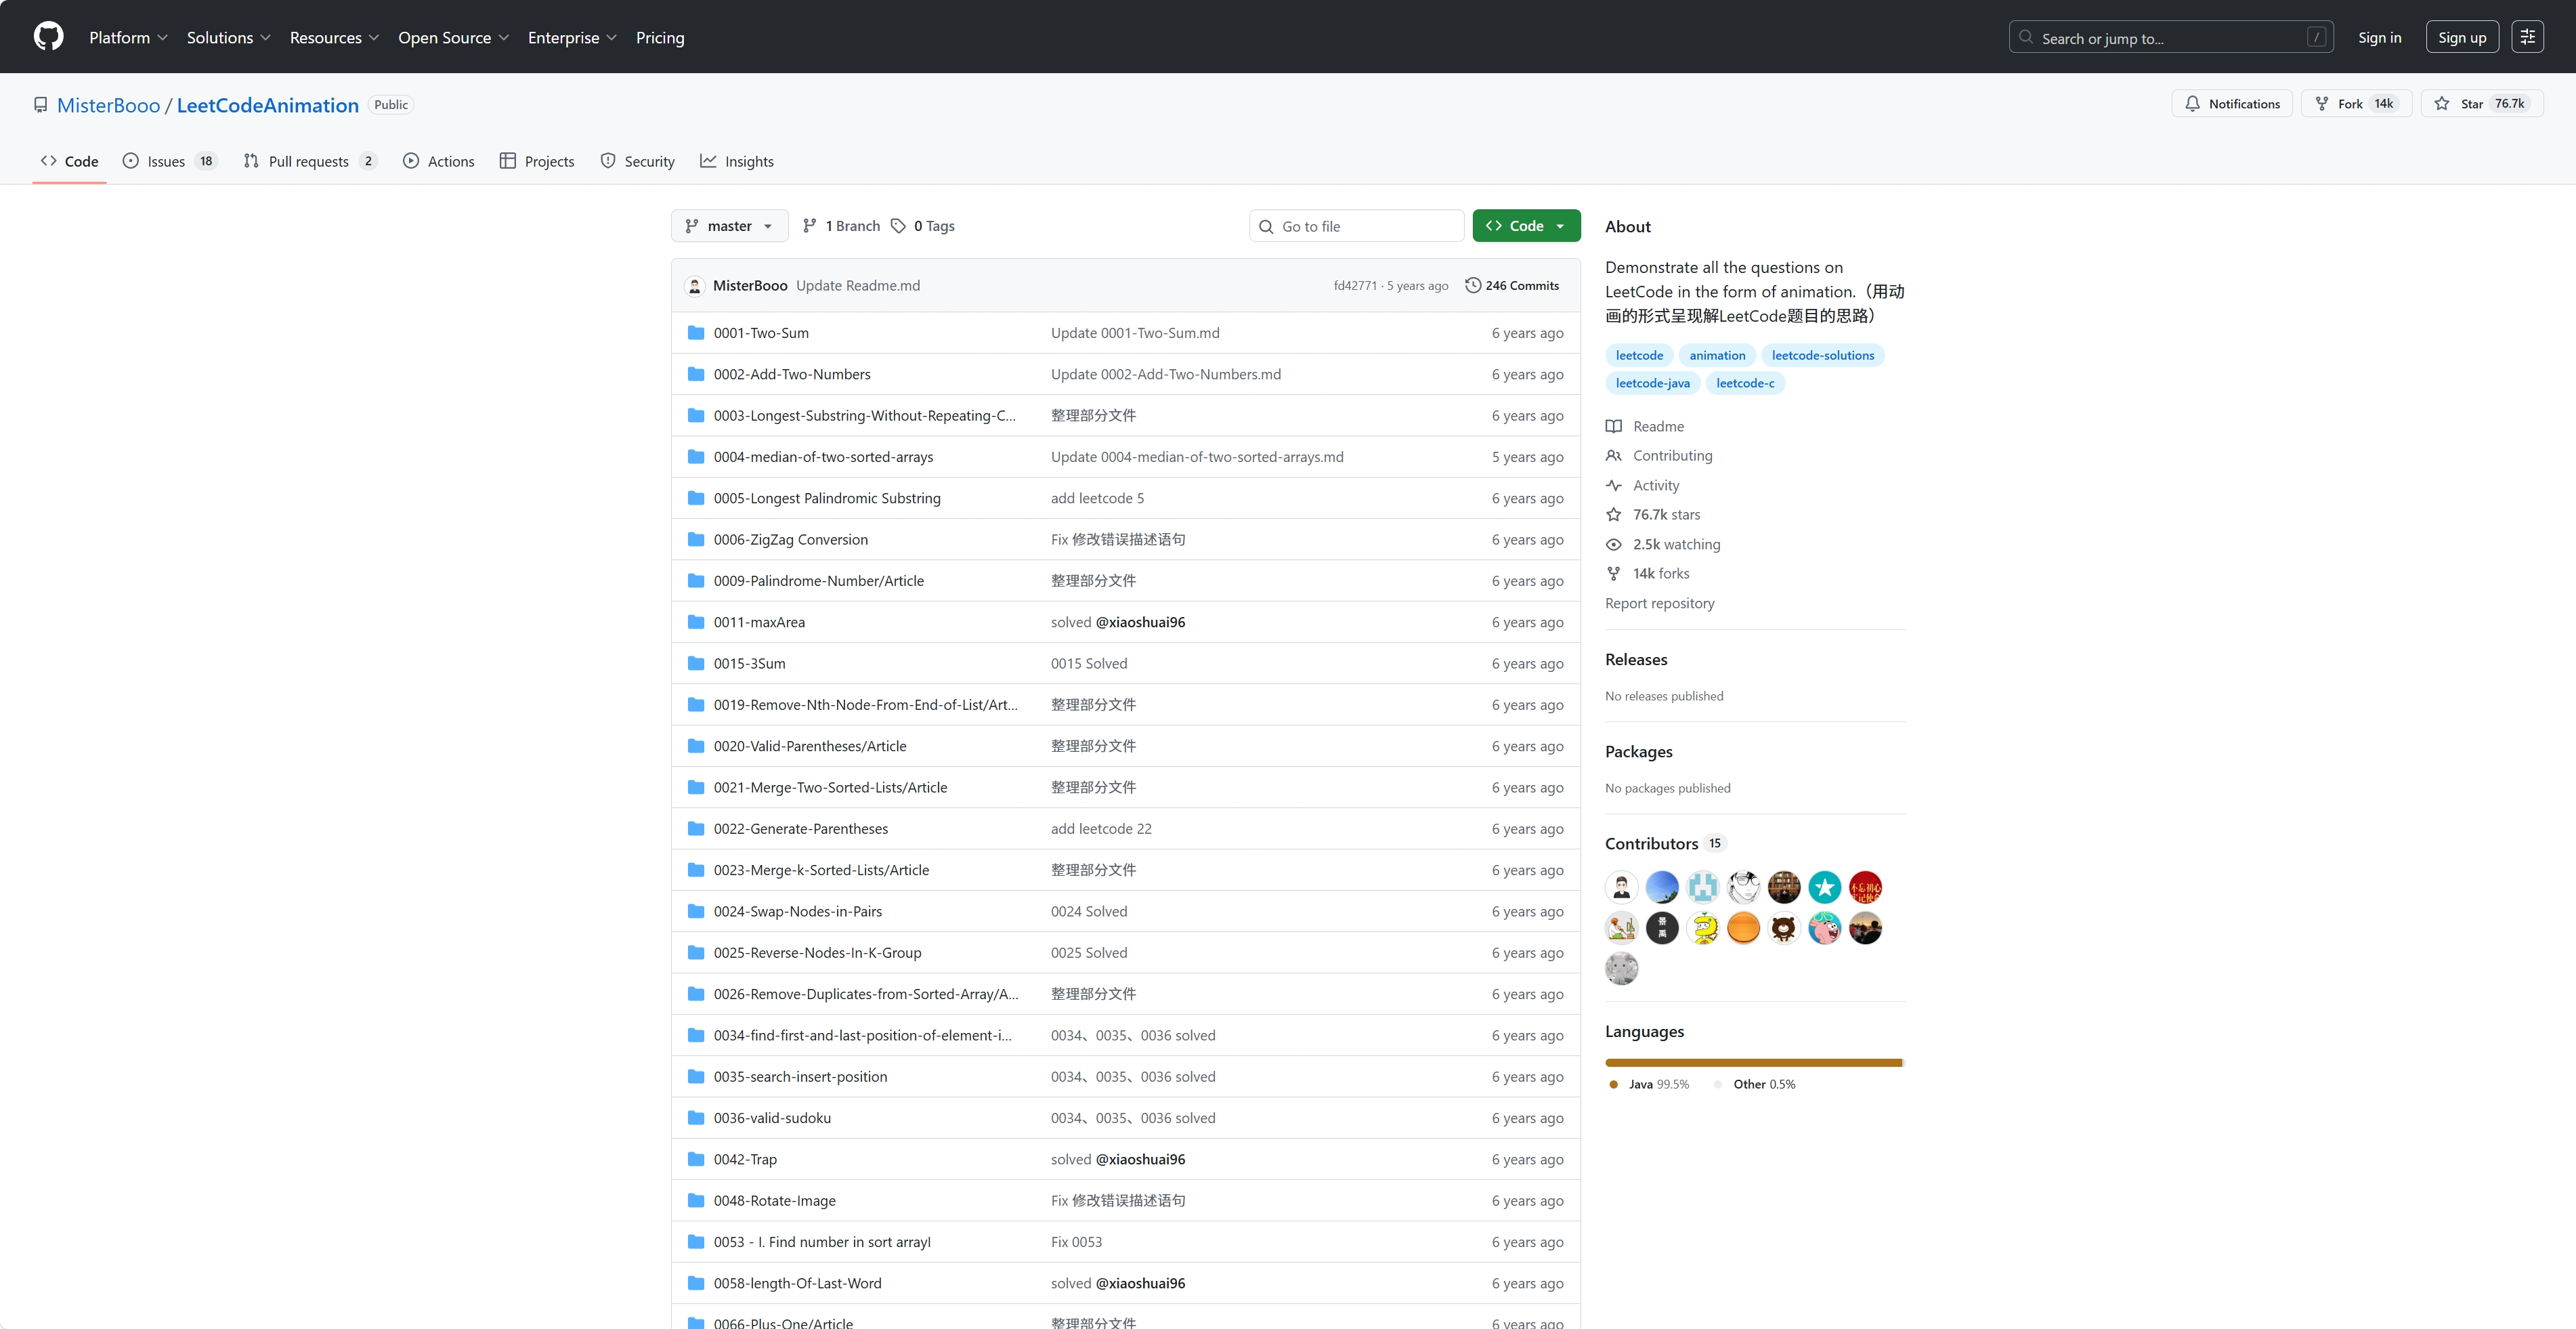The height and width of the screenshot is (1329, 2576).
Task: Open the 0011-maxArea folder icon
Action: 696,622
